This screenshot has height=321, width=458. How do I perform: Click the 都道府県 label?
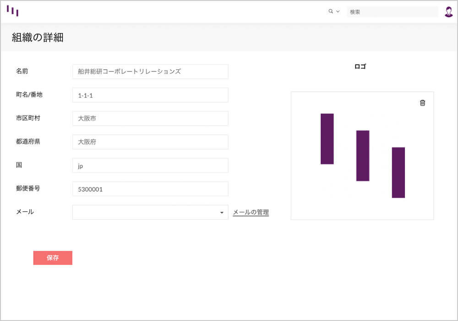[x=28, y=142]
